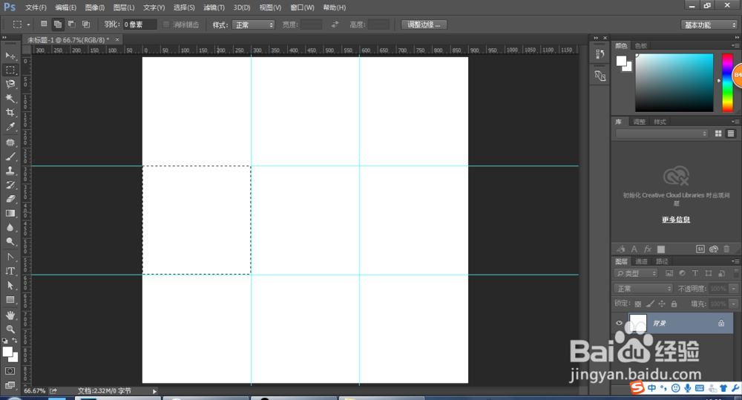Toggle Background layer visibility eye
Image resolution: width=742 pixels, height=400 pixels.
coord(619,324)
